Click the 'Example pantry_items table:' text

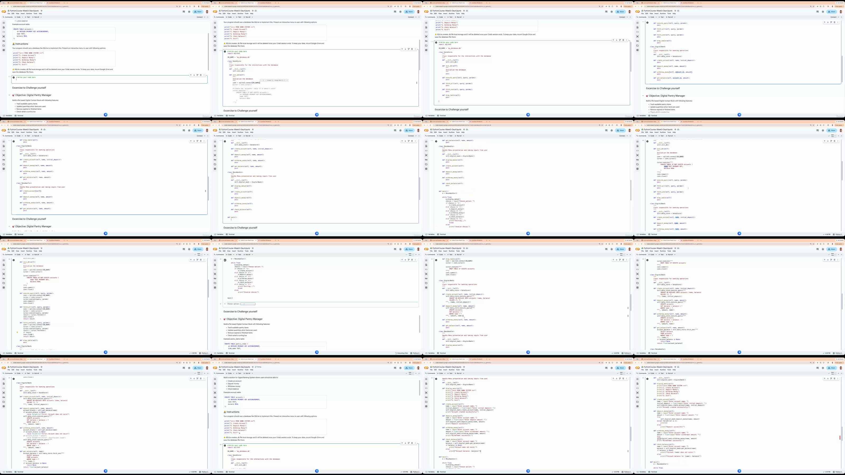click(234, 339)
